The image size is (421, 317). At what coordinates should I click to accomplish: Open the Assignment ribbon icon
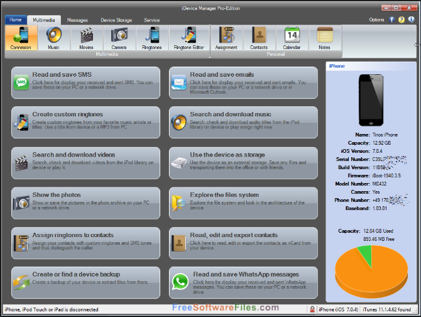coord(226,38)
